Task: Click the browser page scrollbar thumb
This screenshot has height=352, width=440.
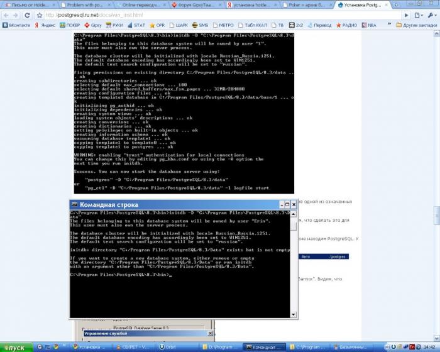Action: point(437,216)
